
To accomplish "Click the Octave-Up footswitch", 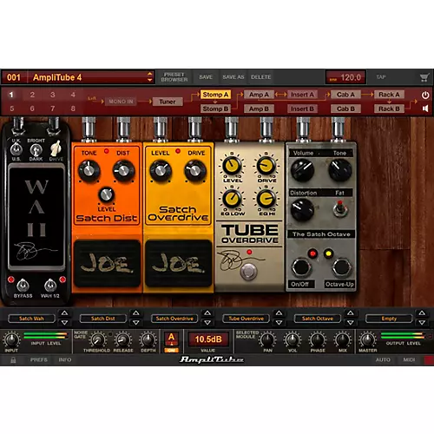I will [341, 267].
